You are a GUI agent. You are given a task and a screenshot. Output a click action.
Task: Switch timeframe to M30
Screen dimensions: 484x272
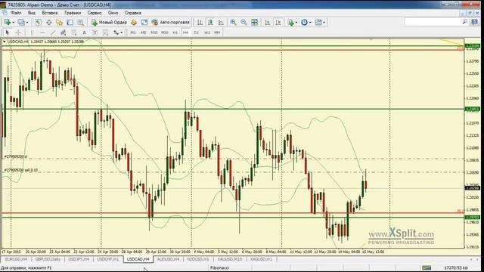(165, 32)
